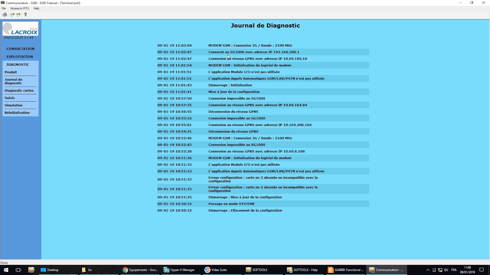
Task: Click the Print toolbar icon
Action: pos(5,15)
